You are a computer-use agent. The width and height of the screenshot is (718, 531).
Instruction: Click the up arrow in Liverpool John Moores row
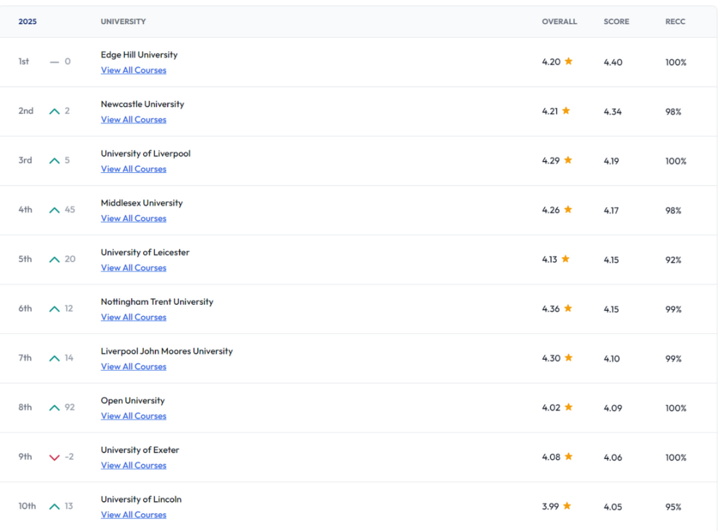(55, 359)
